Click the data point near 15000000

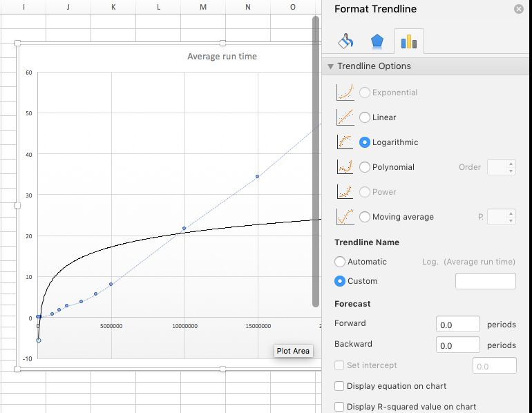pos(257,176)
